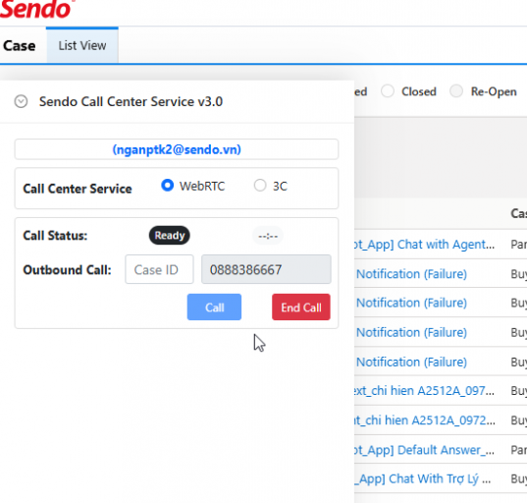Select the Case tab label

[20, 46]
